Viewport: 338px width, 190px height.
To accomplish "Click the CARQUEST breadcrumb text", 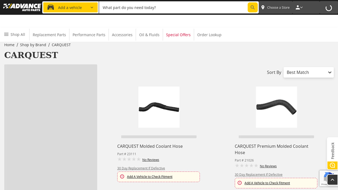I will (61, 45).
